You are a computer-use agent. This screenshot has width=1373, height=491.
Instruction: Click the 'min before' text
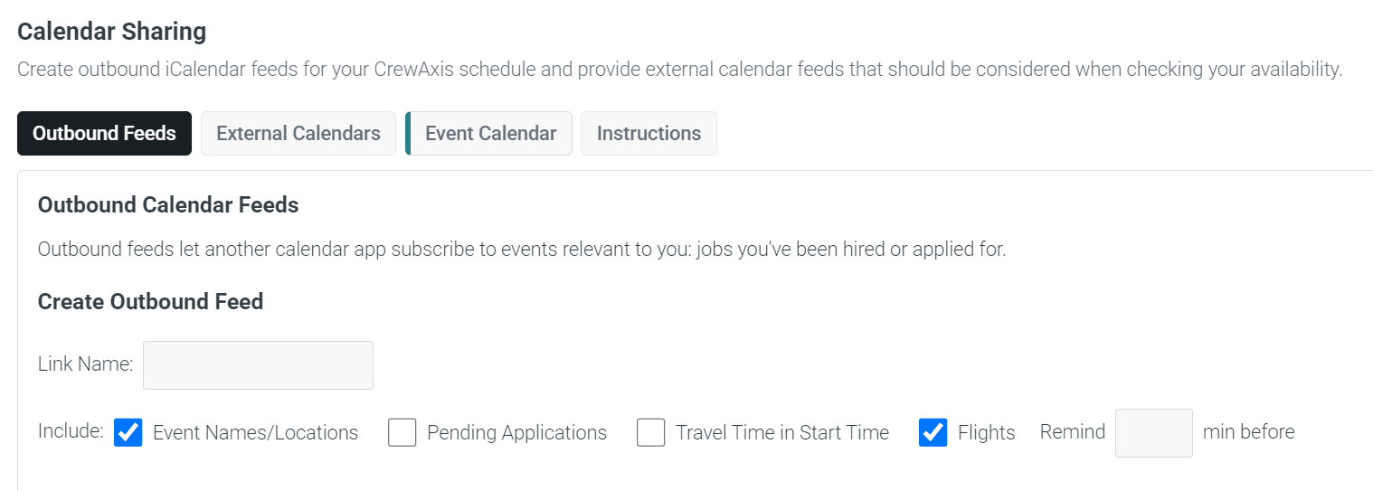pos(1248,432)
